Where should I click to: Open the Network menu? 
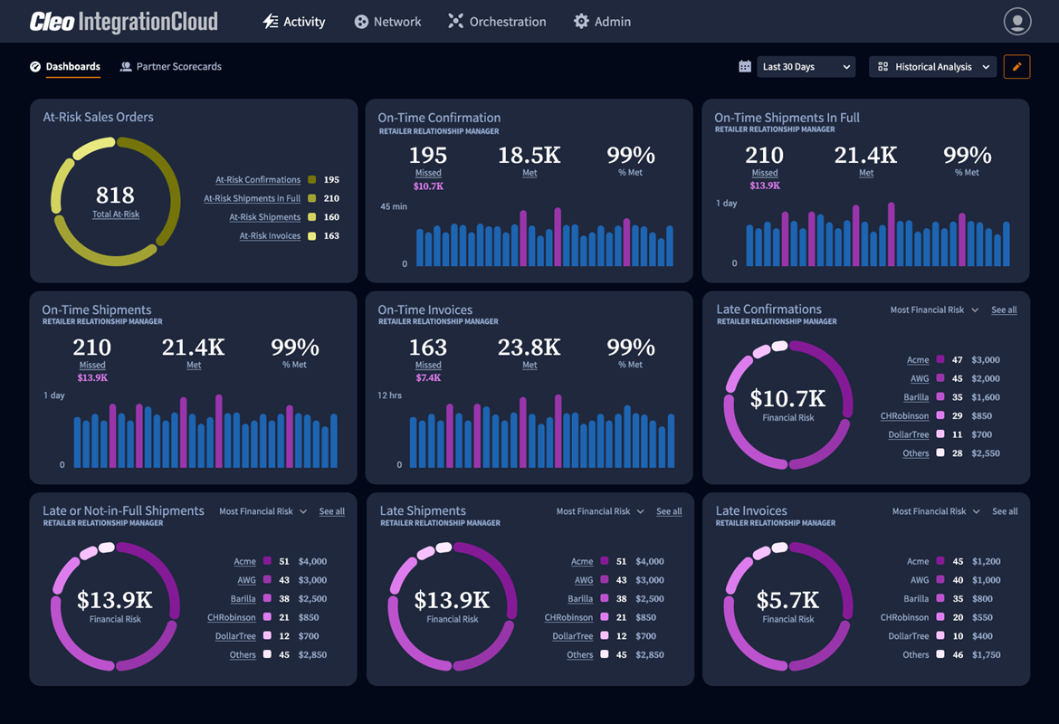coord(387,22)
